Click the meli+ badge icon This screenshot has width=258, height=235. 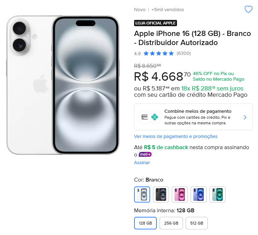tap(145, 154)
